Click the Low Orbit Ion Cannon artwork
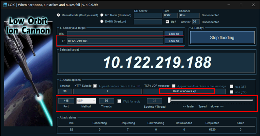This screenshot has height=136, width=260. tap(28, 71)
